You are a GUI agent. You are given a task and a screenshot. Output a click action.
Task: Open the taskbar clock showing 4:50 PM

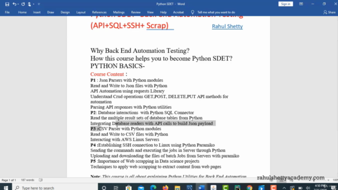321,187
